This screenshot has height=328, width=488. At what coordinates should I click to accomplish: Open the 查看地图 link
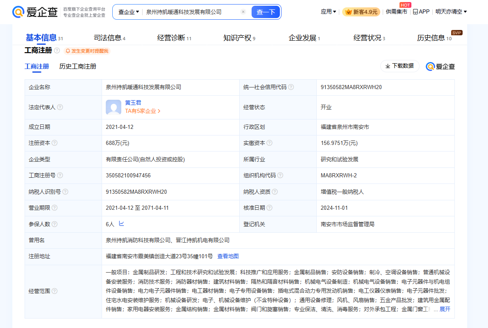(228, 256)
